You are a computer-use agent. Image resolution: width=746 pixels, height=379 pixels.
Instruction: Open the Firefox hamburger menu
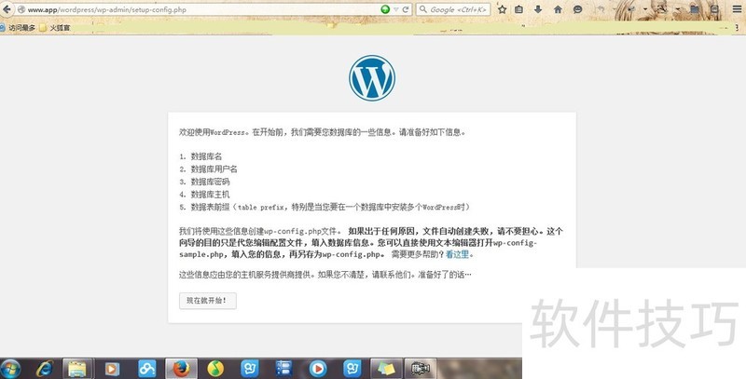point(737,9)
